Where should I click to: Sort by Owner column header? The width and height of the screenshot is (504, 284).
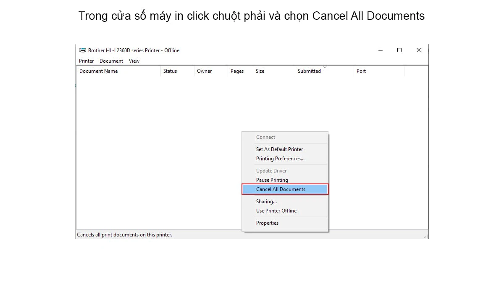click(x=211, y=71)
